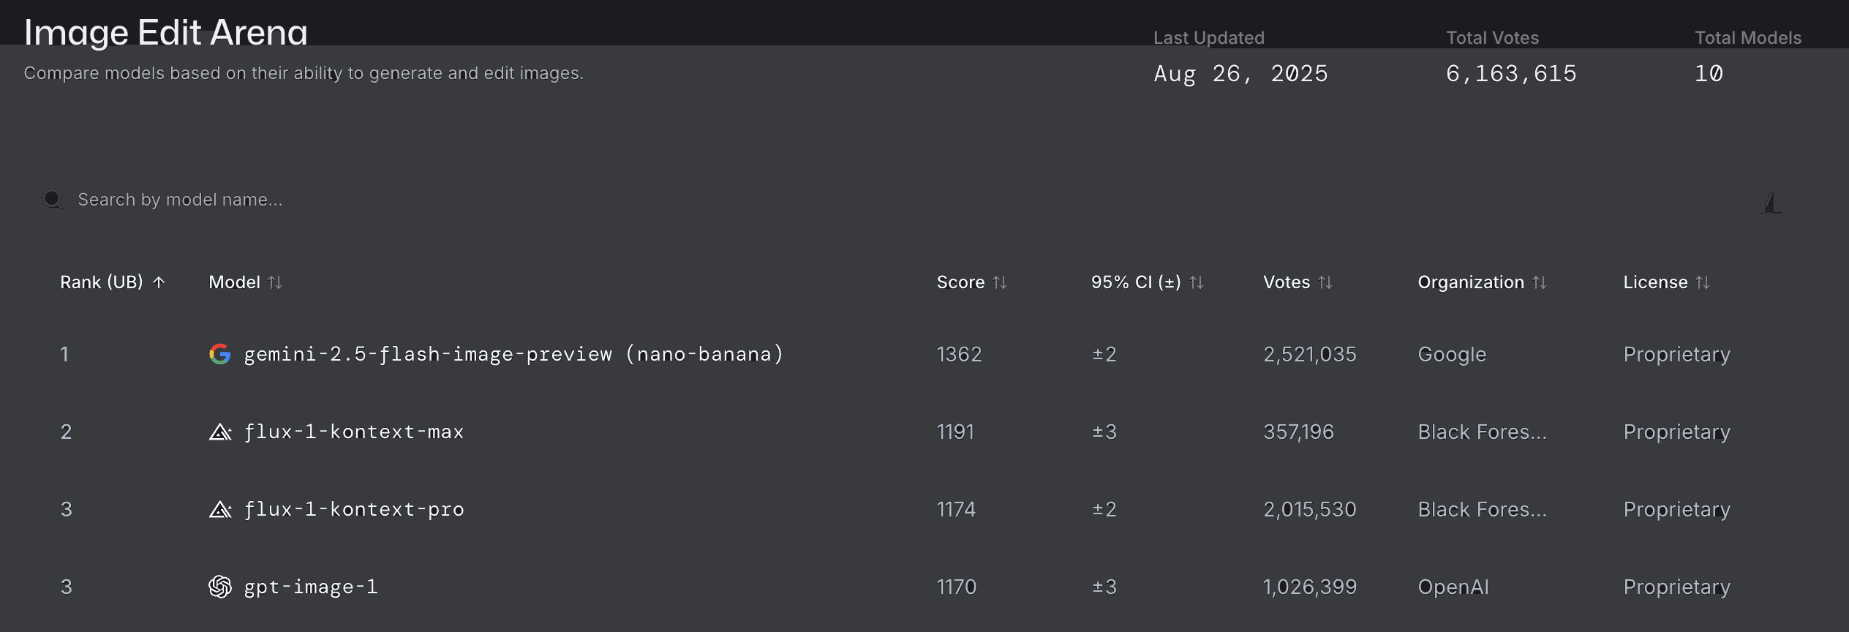Click the flux-1-kontext-max logo icon
Screen dimensions: 1849x632
pos(219,432)
